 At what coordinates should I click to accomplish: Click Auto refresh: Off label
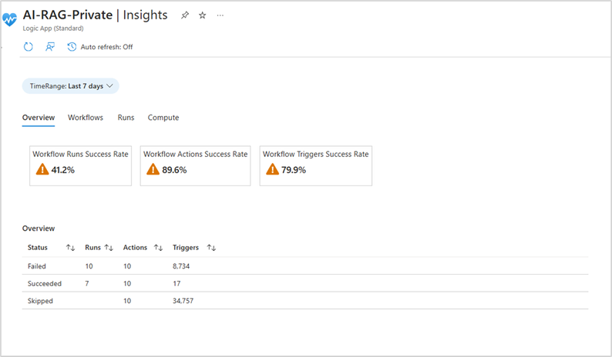click(106, 47)
